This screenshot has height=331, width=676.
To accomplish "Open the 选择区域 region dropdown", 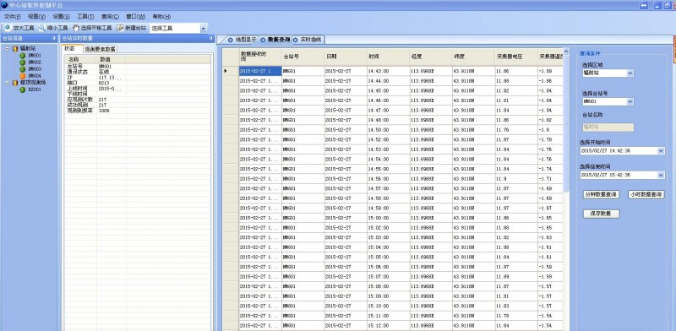I will (630, 73).
